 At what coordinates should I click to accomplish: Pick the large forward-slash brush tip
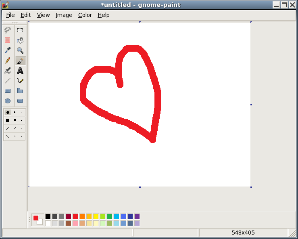coord(8,128)
